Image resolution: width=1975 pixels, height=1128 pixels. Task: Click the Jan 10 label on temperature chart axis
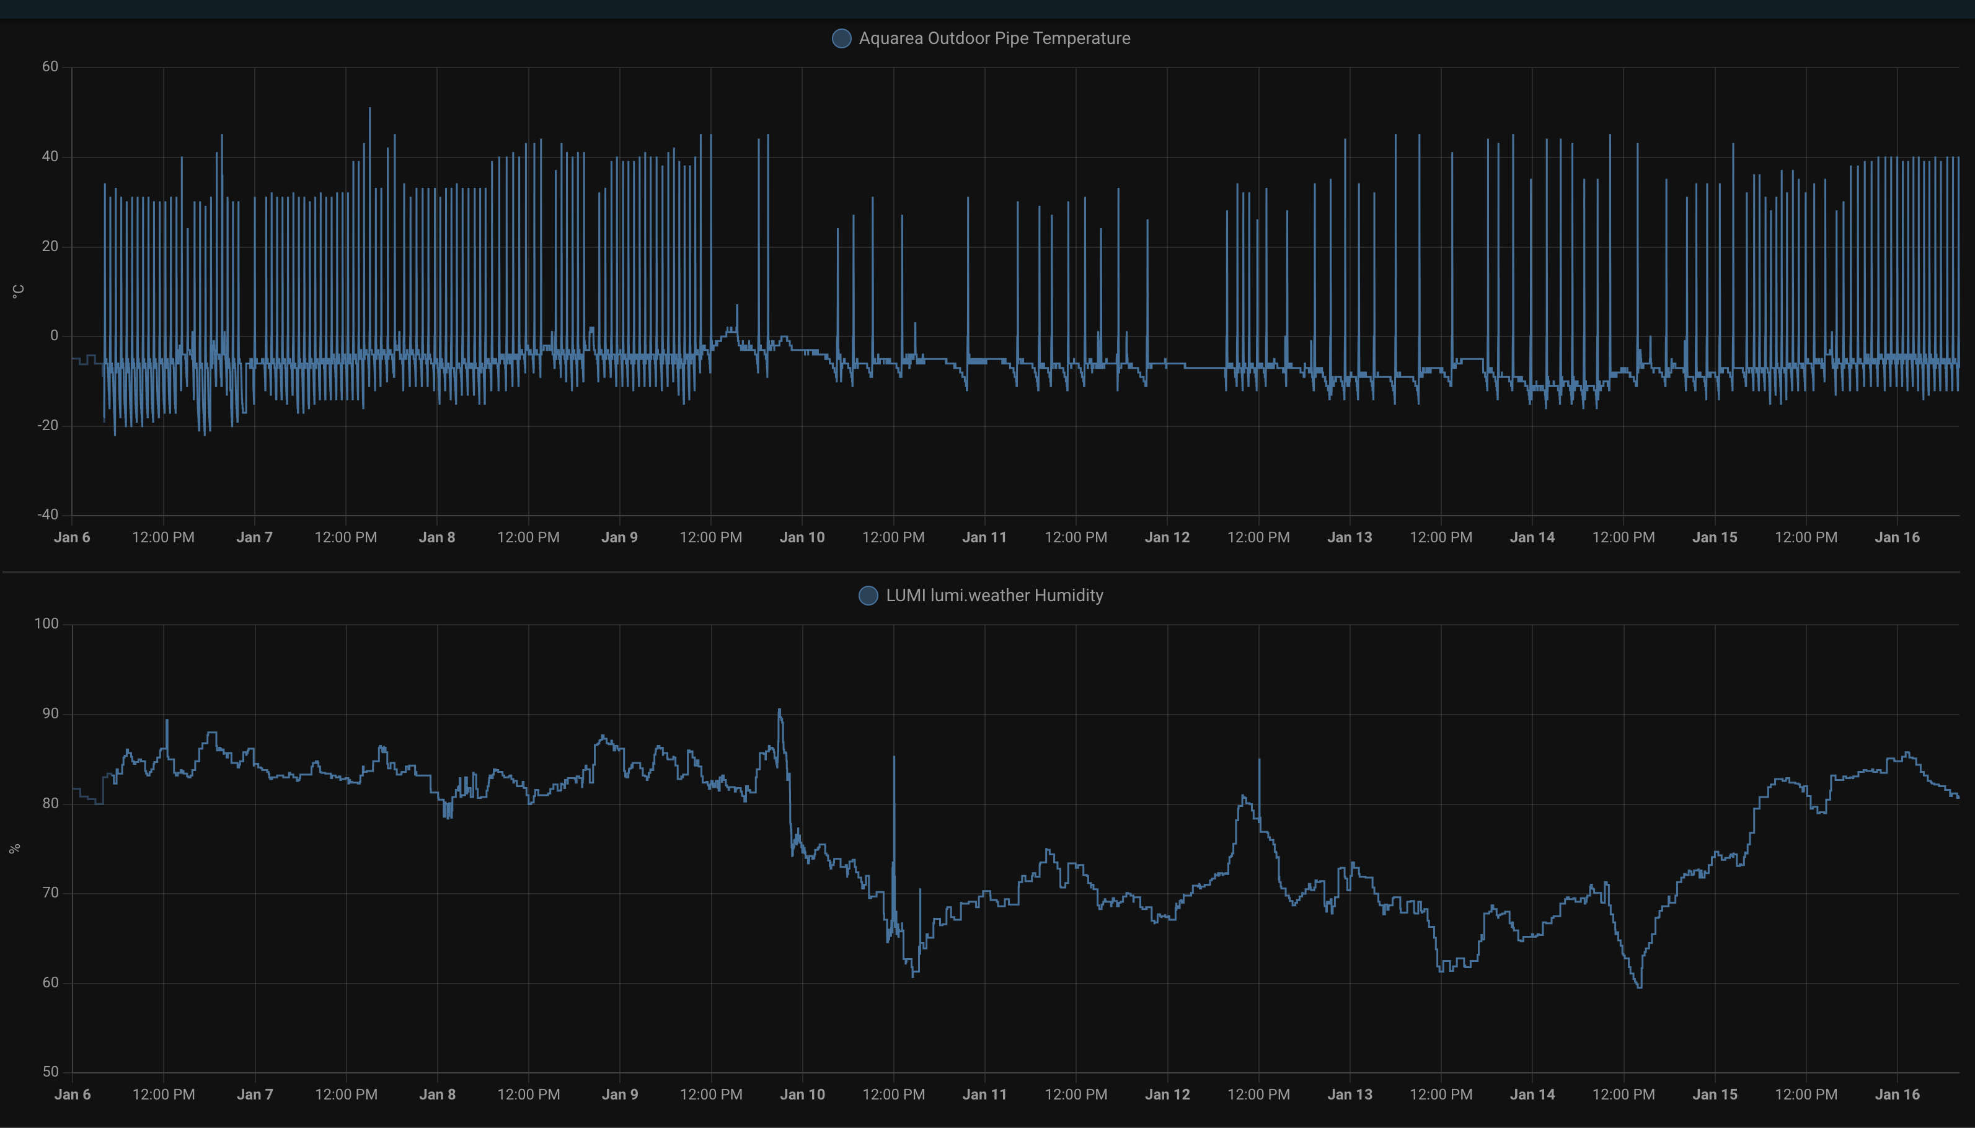click(x=802, y=538)
